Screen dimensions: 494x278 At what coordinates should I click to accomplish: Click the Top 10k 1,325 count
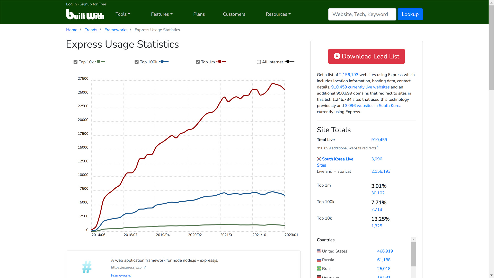coord(377,226)
